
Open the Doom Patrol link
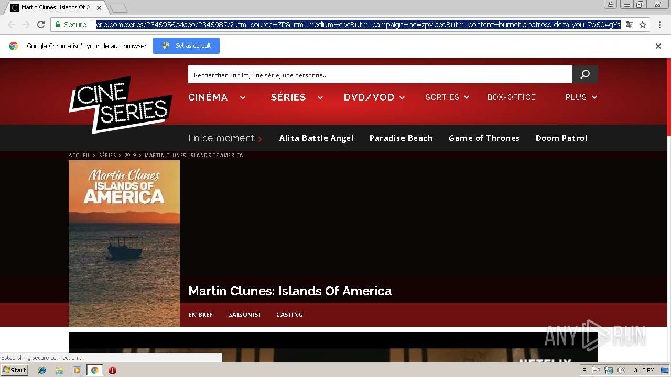tap(561, 138)
